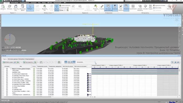This screenshot has height=103, width=183.
Task: Click Добавить (Append) file icon
Action: 3,7
